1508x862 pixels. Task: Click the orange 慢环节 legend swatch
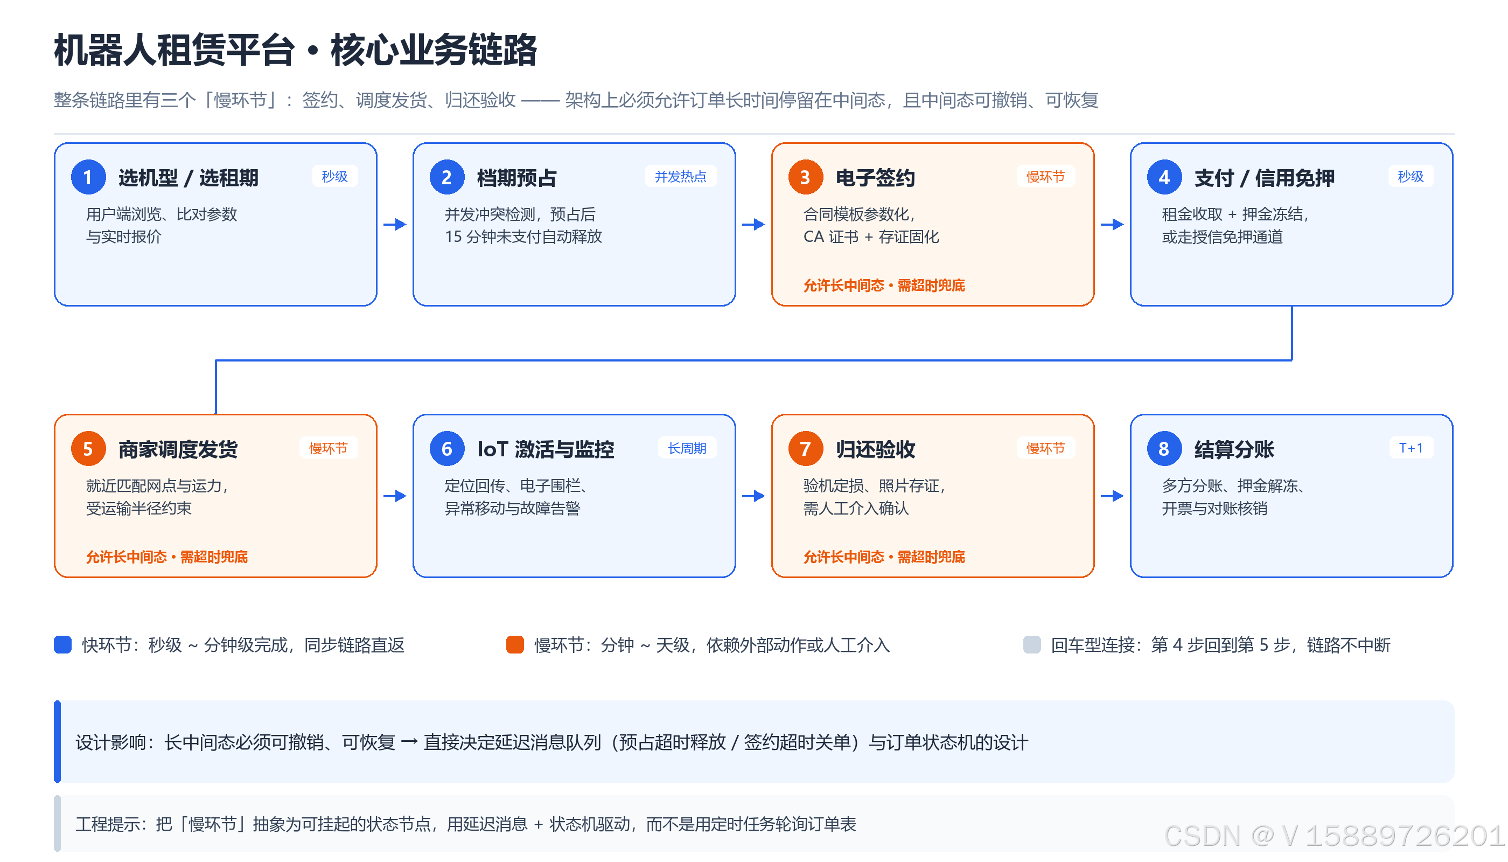tap(515, 645)
